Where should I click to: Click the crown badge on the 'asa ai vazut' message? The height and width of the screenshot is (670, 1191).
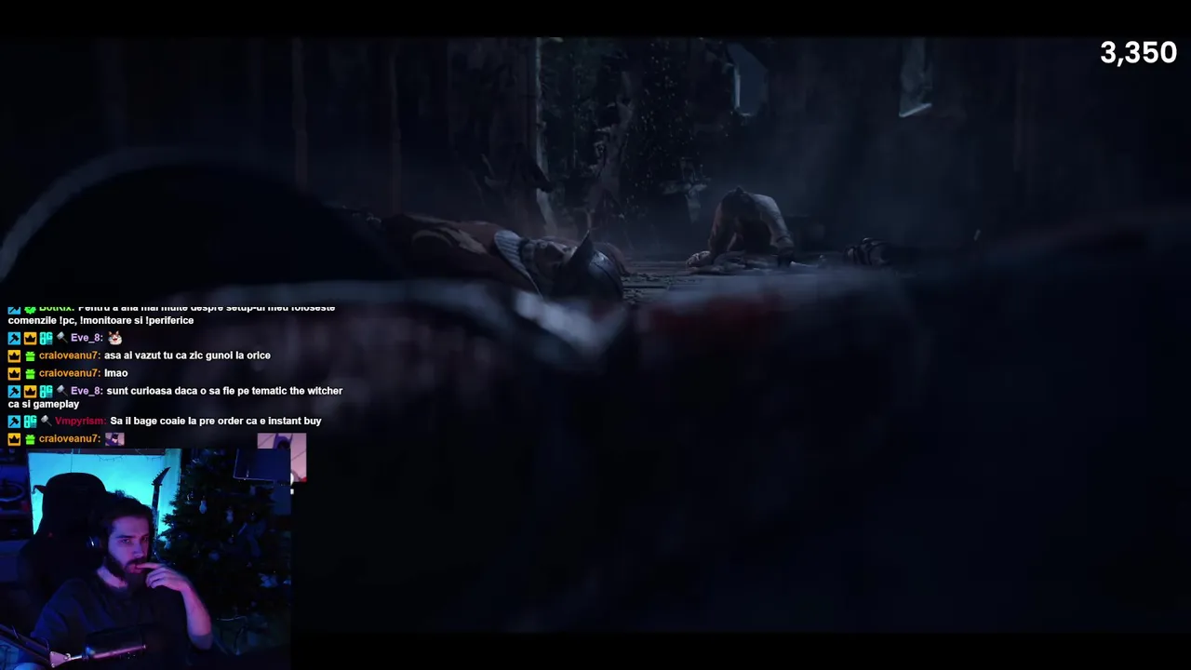click(x=14, y=355)
